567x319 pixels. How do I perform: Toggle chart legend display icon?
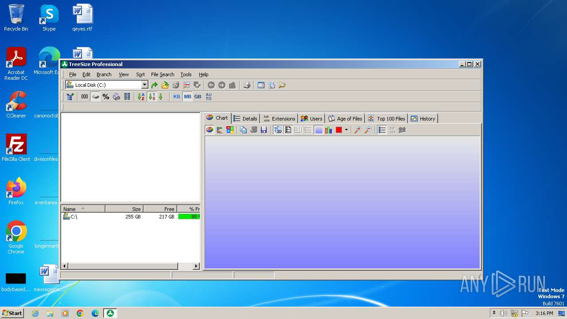[x=288, y=130]
